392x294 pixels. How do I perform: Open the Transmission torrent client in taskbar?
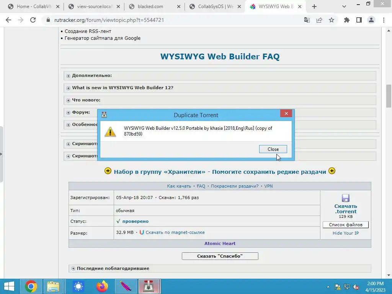tap(149, 286)
